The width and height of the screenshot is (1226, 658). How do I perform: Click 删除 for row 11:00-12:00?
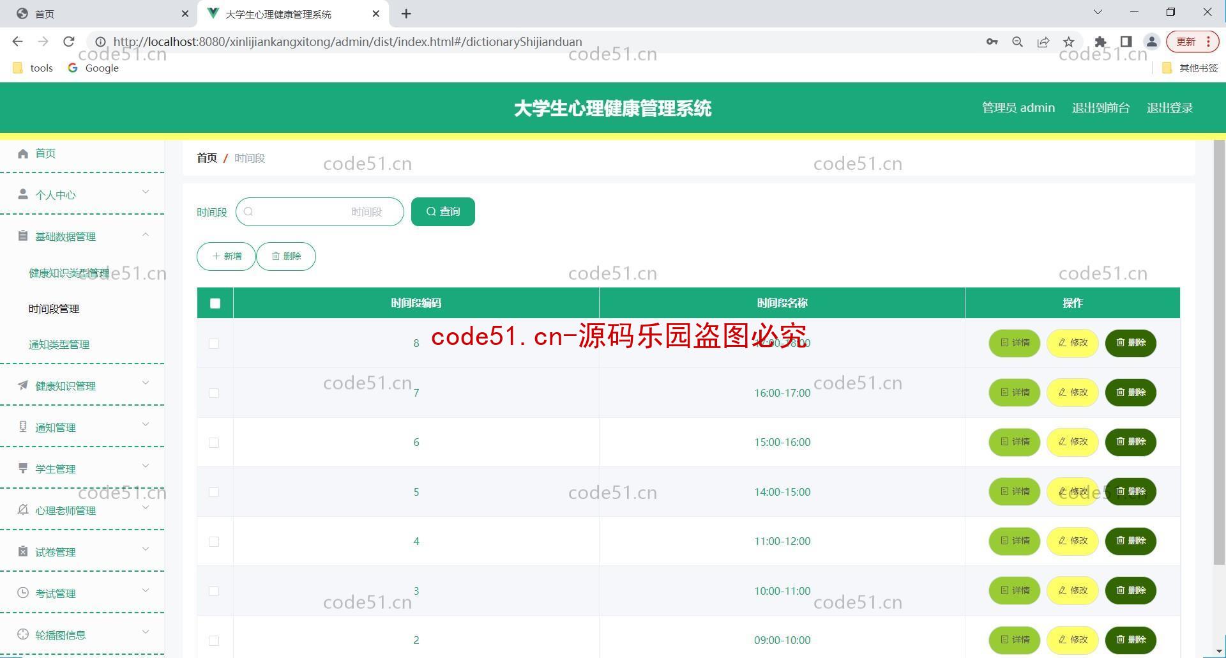pos(1131,541)
